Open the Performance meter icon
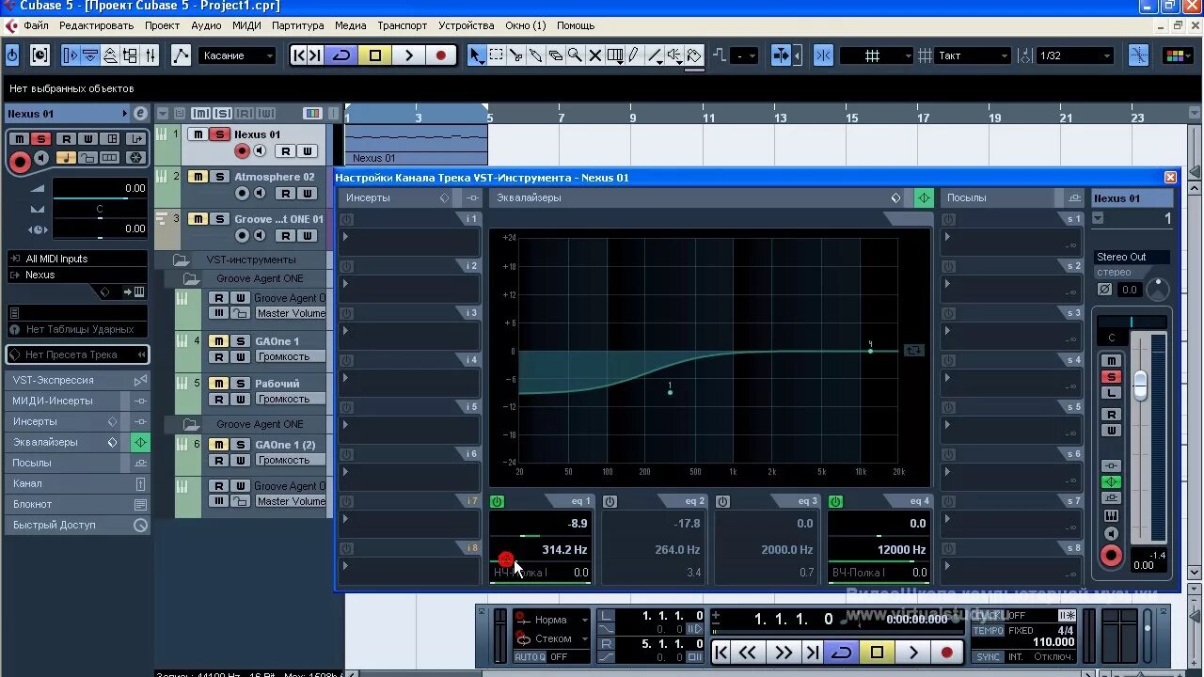 40,55
